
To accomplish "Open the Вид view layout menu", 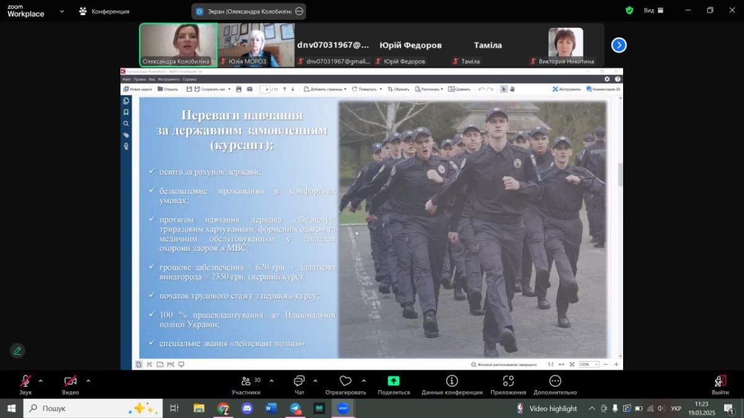I will tap(653, 11).
